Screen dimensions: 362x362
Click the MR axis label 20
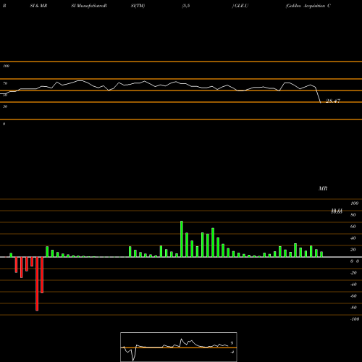tap(353, 250)
